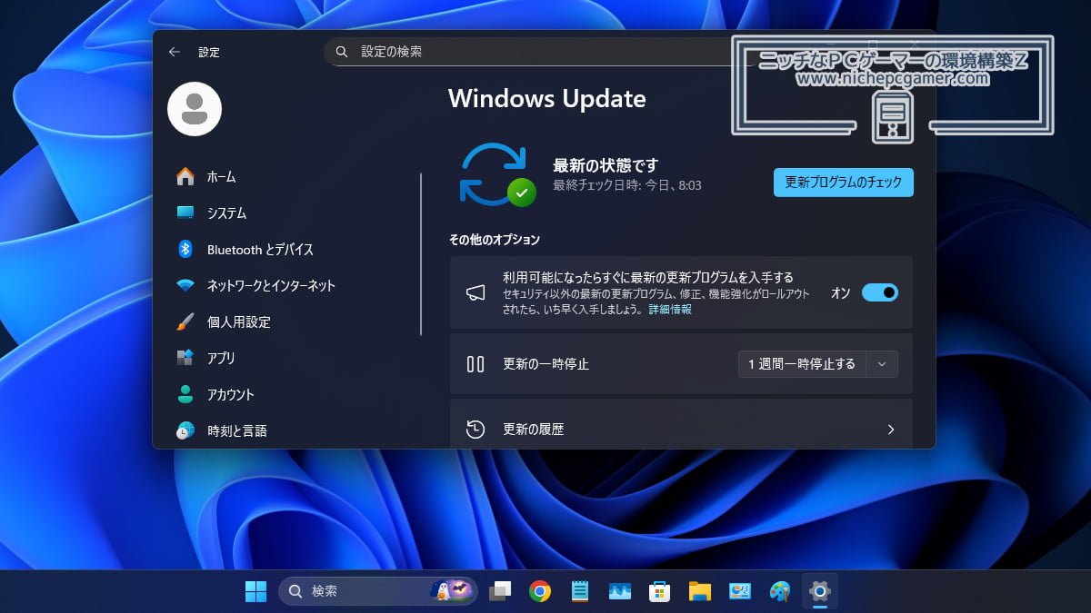Go to the アプリ settings section
Viewport: 1091px width, 613px height.
(x=218, y=358)
